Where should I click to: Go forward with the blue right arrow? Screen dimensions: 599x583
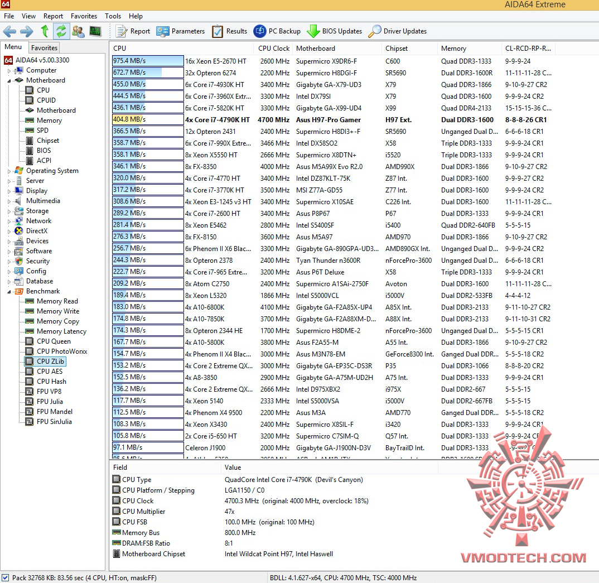click(26, 31)
